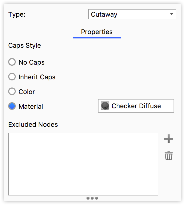The width and height of the screenshot is (185, 205).
Task: Click the Checker Diffuse material name text
Action: click(136, 106)
